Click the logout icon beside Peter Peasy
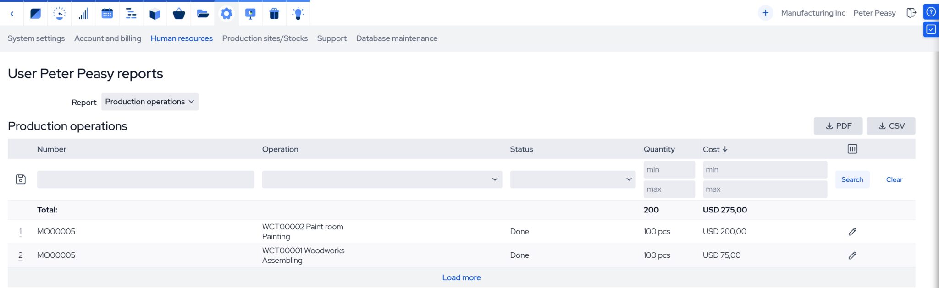Viewport: 939px width, 288px height. pyautogui.click(x=911, y=13)
